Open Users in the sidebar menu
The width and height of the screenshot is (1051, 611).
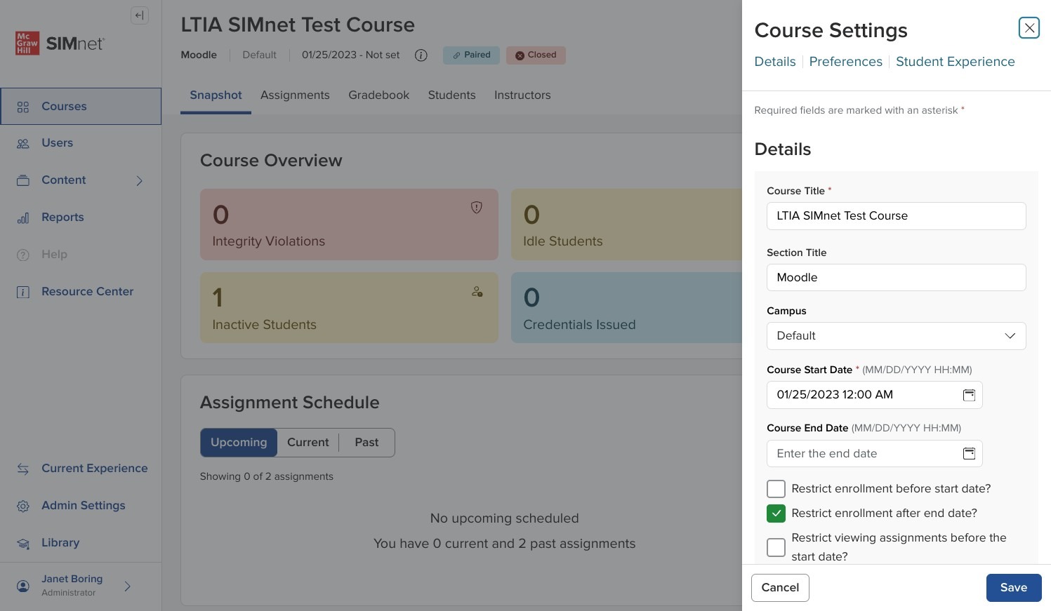coord(81,143)
